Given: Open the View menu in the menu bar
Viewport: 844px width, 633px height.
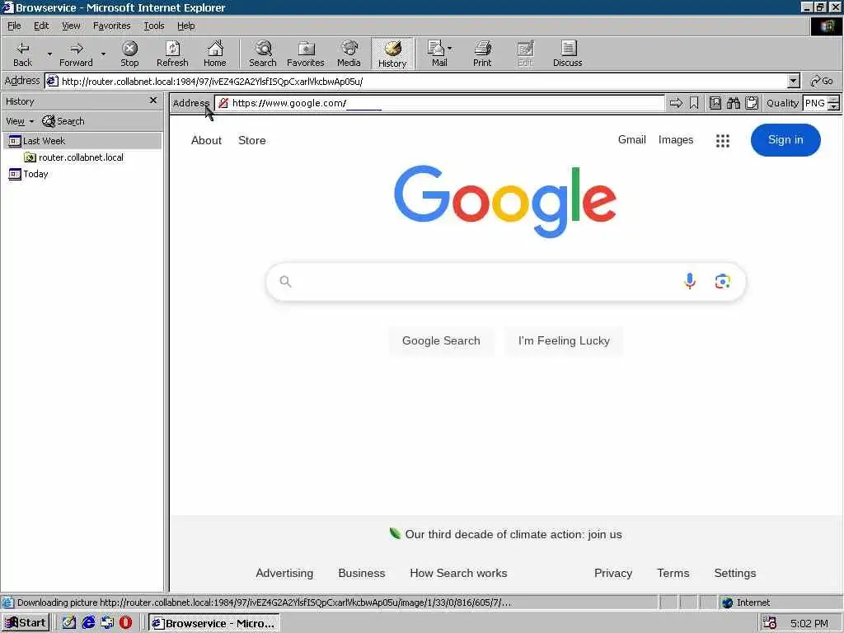Looking at the screenshot, I should click(x=71, y=26).
